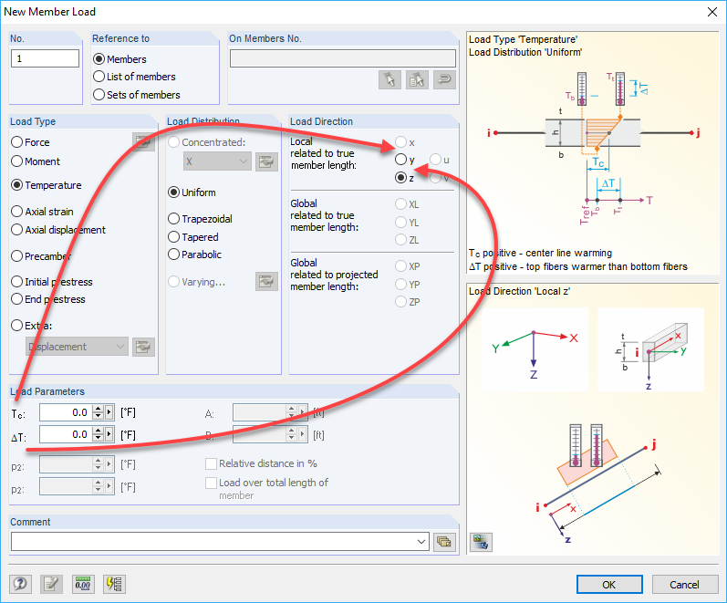727x603 pixels.
Task: Click the Tc value side arrow
Action: 109,412
